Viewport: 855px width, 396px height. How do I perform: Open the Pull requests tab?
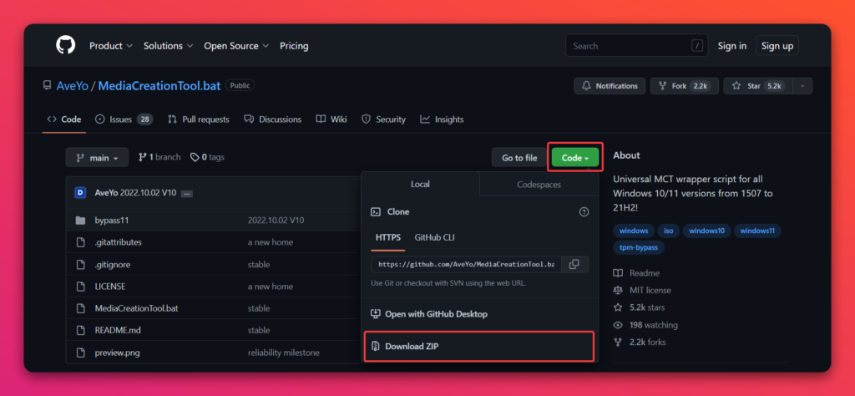point(199,119)
